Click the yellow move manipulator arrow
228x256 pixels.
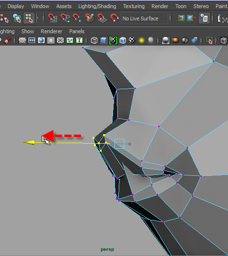29,143
